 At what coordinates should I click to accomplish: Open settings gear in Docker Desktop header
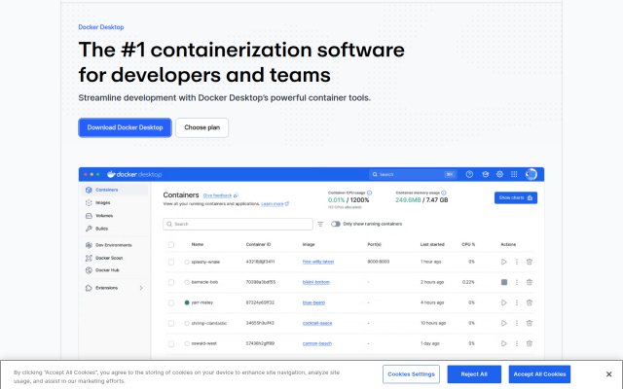[x=499, y=174]
